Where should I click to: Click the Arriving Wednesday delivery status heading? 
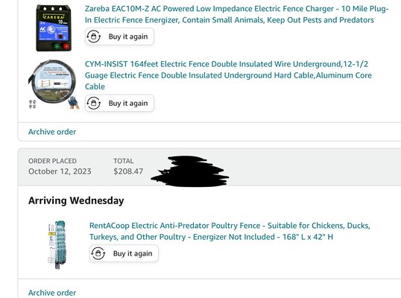click(x=76, y=200)
